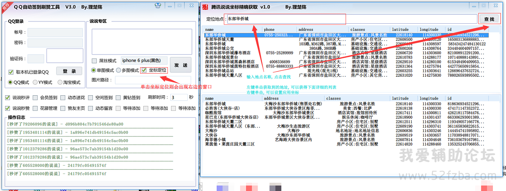Toggle the 说说秒赞 checkbox
The width and height of the screenshot is (506, 191).
(8, 108)
